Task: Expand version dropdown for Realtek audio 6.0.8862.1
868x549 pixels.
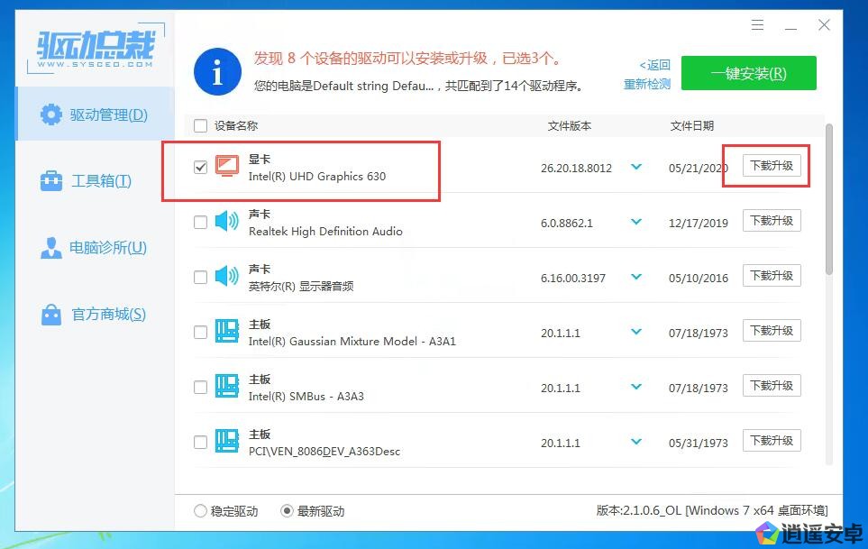Action: (637, 223)
